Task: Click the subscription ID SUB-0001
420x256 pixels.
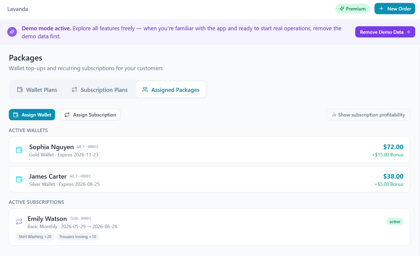Action: 81,219
